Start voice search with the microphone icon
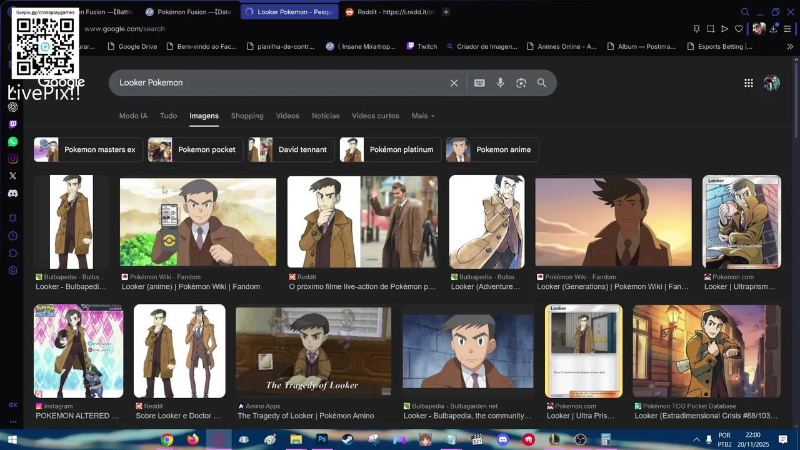 pyautogui.click(x=500, y=83)
